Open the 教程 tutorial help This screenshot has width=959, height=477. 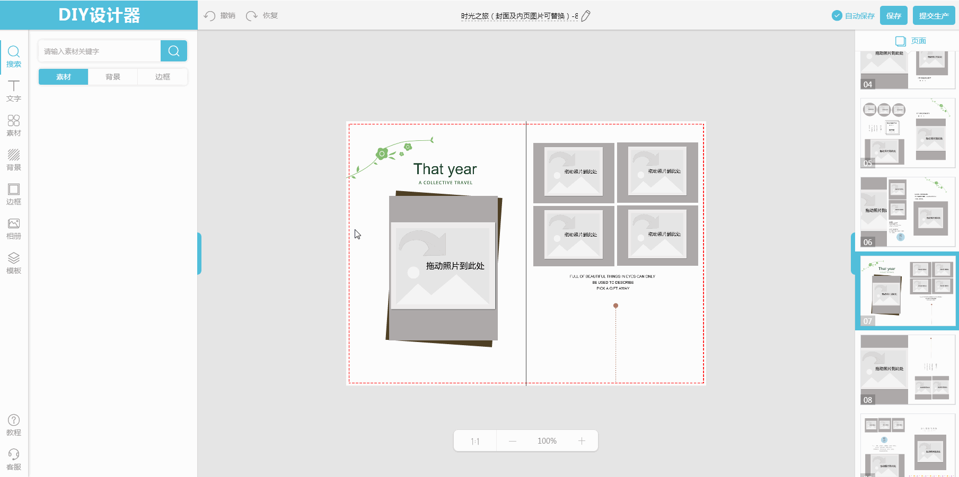point(14,425)
